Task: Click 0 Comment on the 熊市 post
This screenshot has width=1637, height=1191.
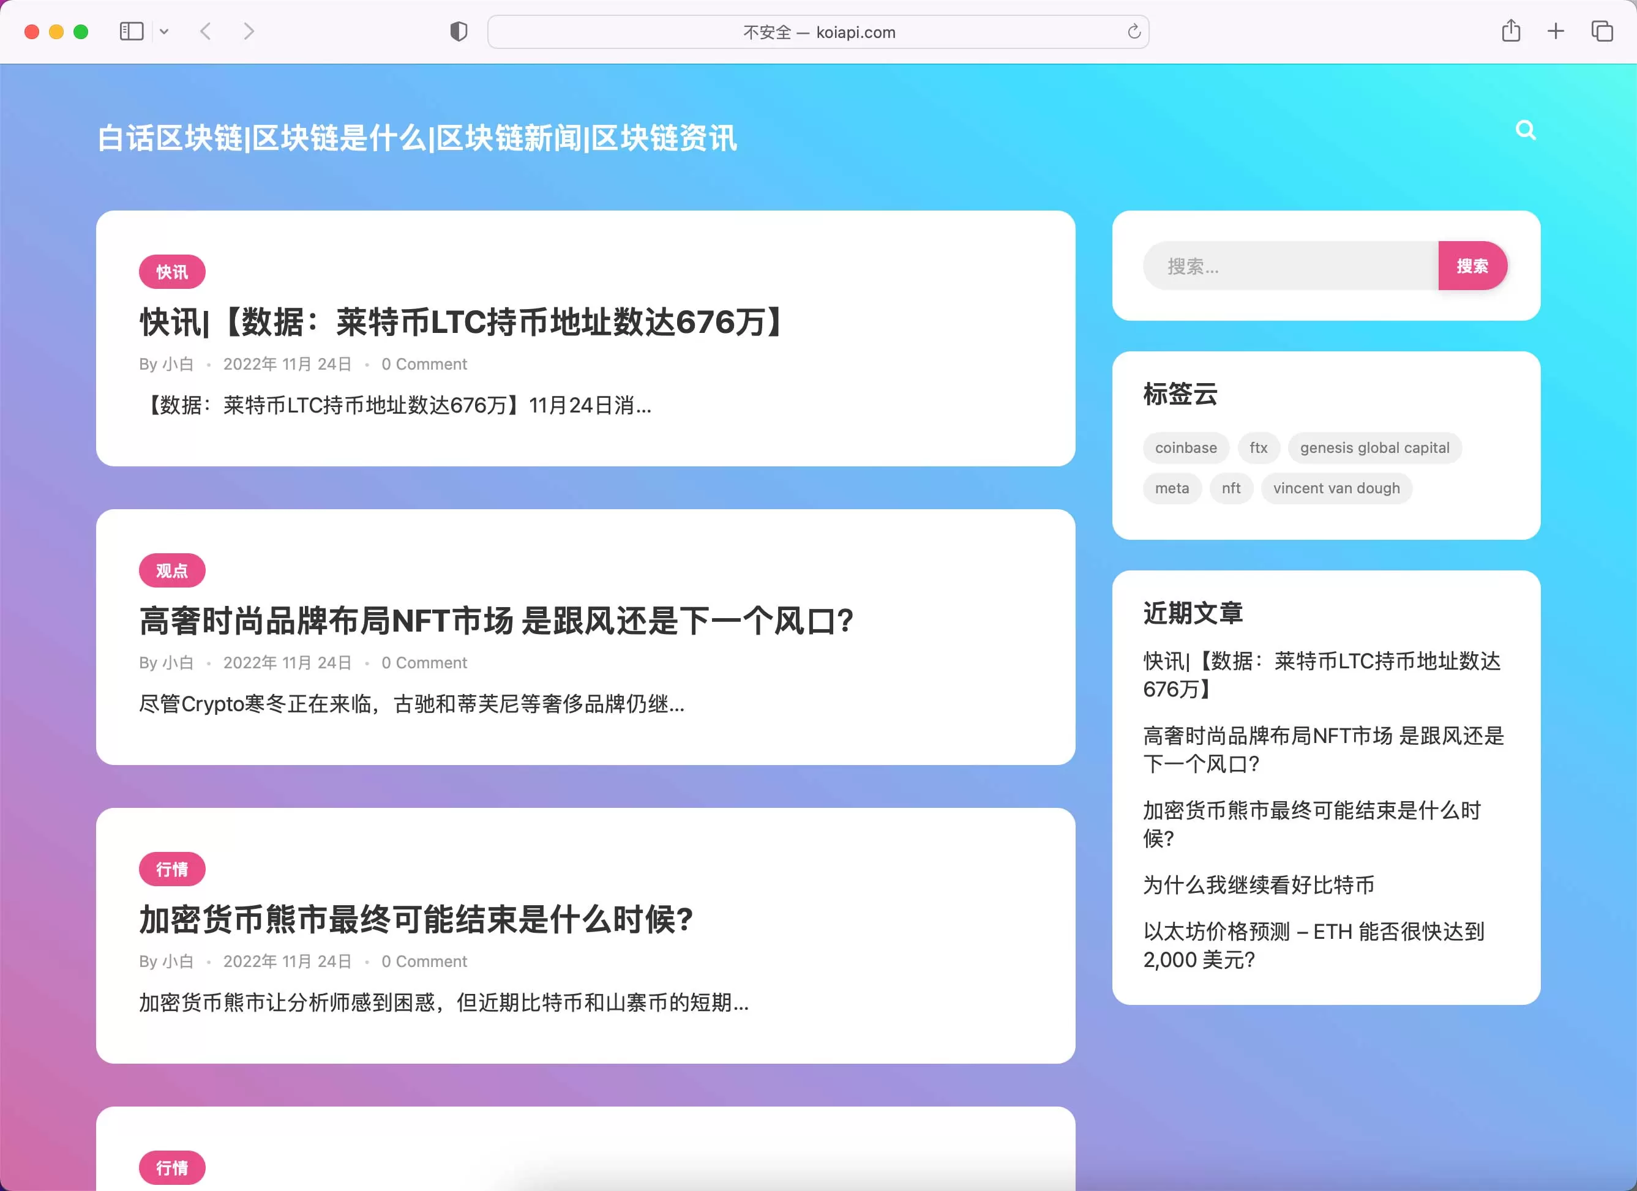Action: (x=424, y=961)
